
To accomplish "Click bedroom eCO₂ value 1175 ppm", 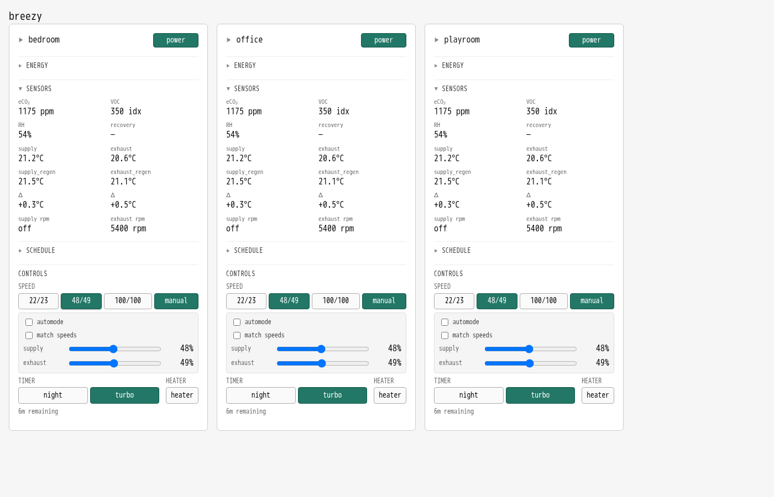I will (x=36, y=112).
